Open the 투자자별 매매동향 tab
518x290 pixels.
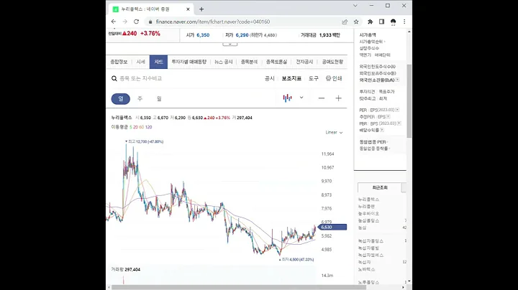coord(189,62)
